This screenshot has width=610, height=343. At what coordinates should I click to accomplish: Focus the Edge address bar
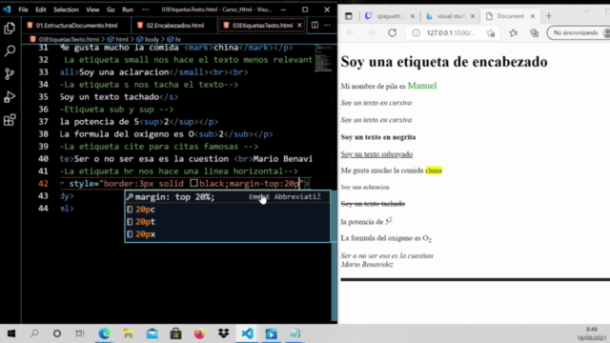[451, 32]
